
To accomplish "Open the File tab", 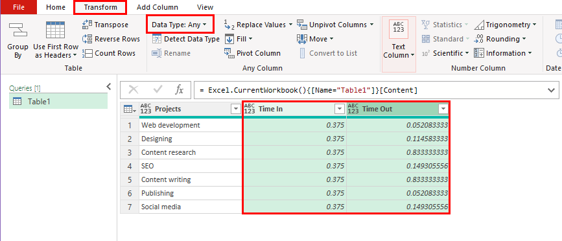I will pos(18,7).
